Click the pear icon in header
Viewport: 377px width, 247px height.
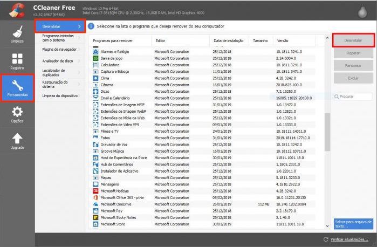pyautogui.click(x=362, y=11)
